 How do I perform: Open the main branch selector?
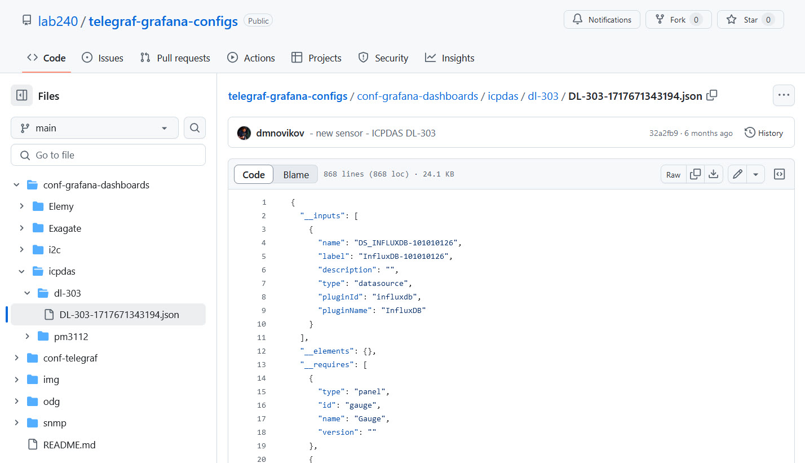pyautogui.click(x=94, y=128)
